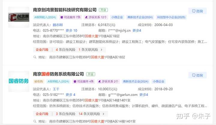
Task: Click email g****@garlun.com
Action: coord(123,95)
